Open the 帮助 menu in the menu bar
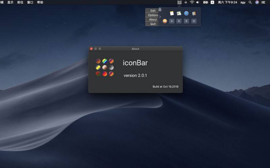The height and width of the screenshot is (168, 270). (40, 2)
